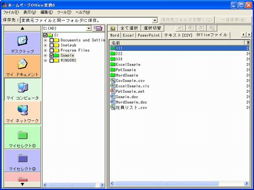This screenshot has height=190, width=254.
Task: Open the 表示(V) menu
Action: pos(30,12)
